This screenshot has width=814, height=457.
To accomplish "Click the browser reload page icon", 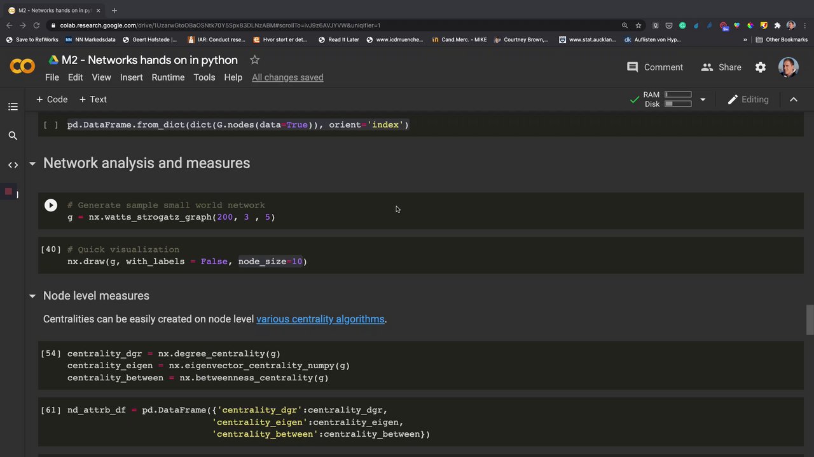I will click(36, 25).
